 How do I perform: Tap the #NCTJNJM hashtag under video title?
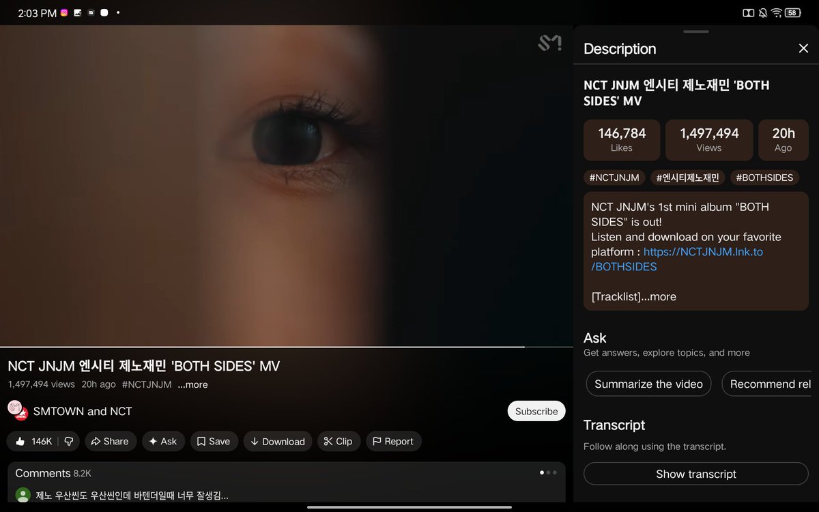point(147,385)
